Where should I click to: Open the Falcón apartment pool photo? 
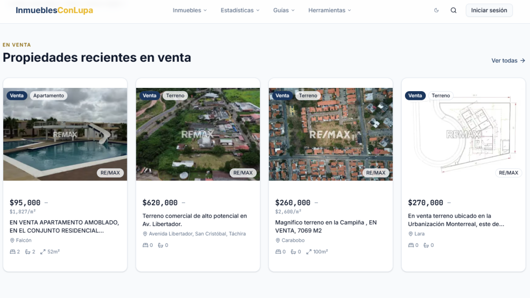(65, 134)
